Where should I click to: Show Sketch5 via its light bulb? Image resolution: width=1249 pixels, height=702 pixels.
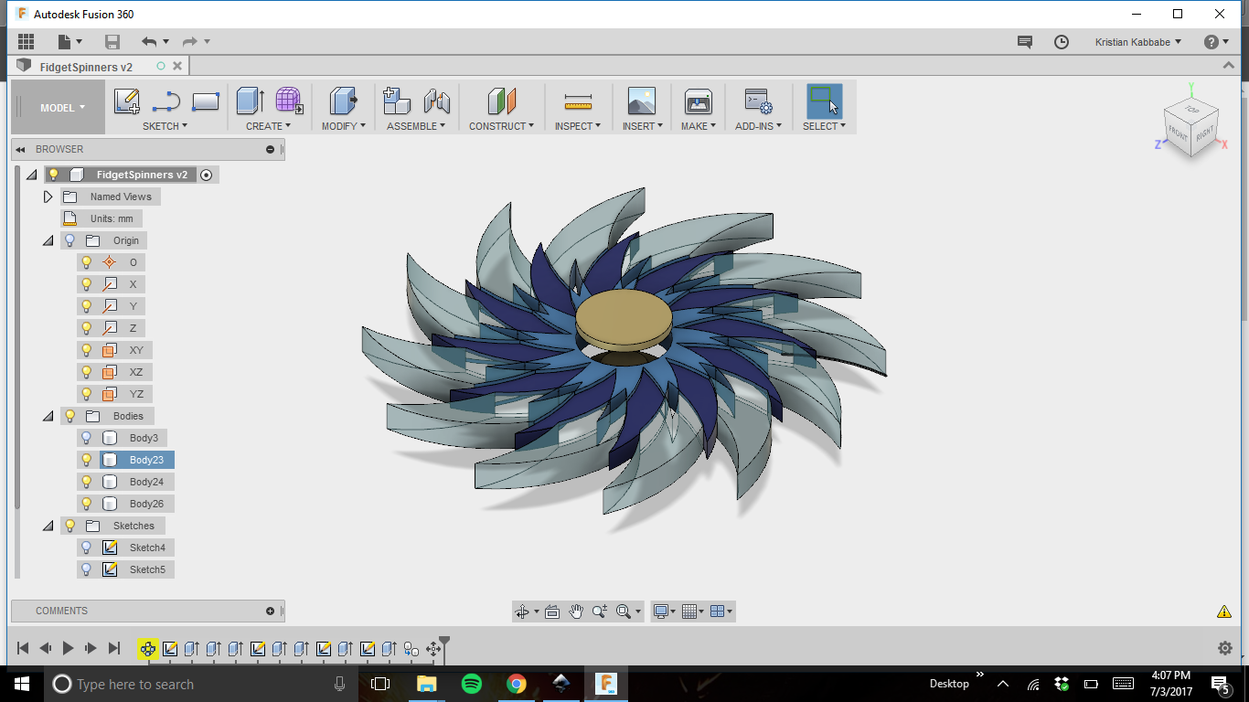click(87, 569)
